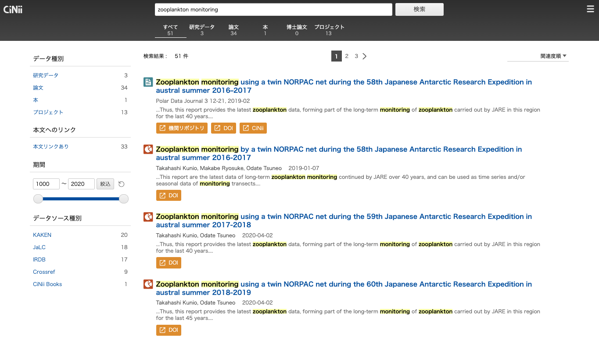Click the red icon beside the 59th Expedition result
This screenshot has width=599, height=341.
pos(148,217)
